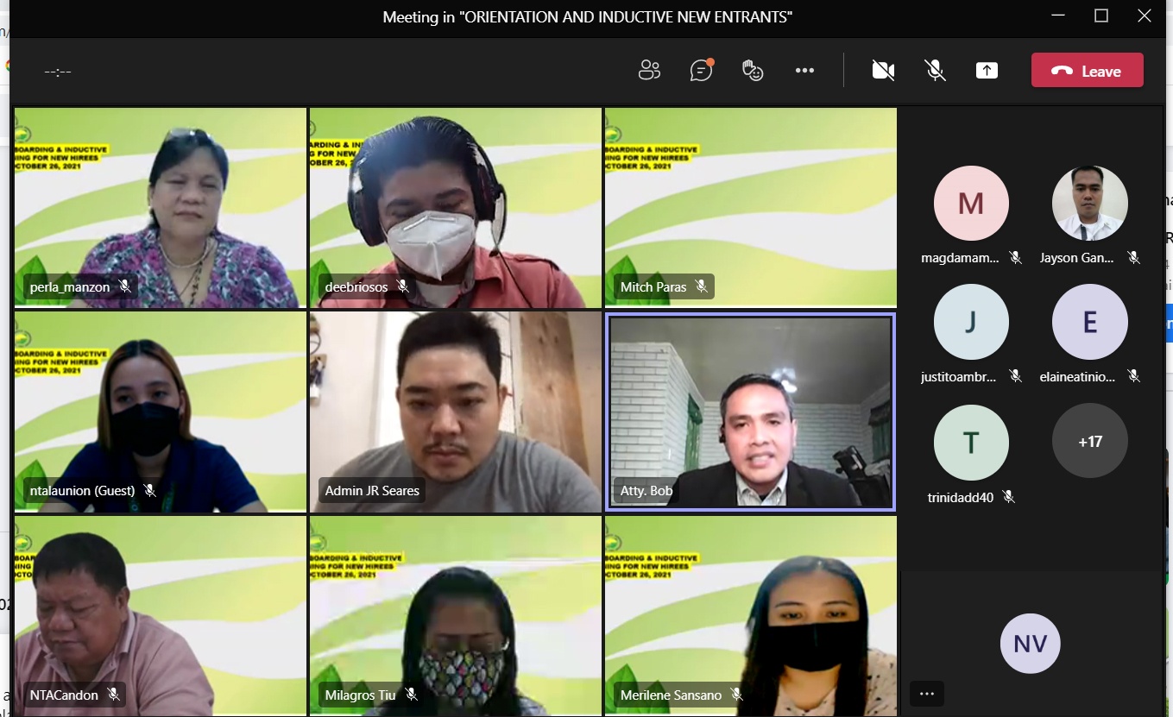The width and height of the screenshot is (1173, 717).
Task: Click muted mic icon beside NTACandon
Action: click(x=113, y=695)
